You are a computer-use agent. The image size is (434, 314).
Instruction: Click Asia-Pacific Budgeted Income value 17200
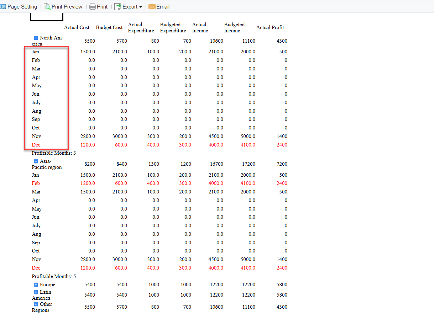click(248, 164)
